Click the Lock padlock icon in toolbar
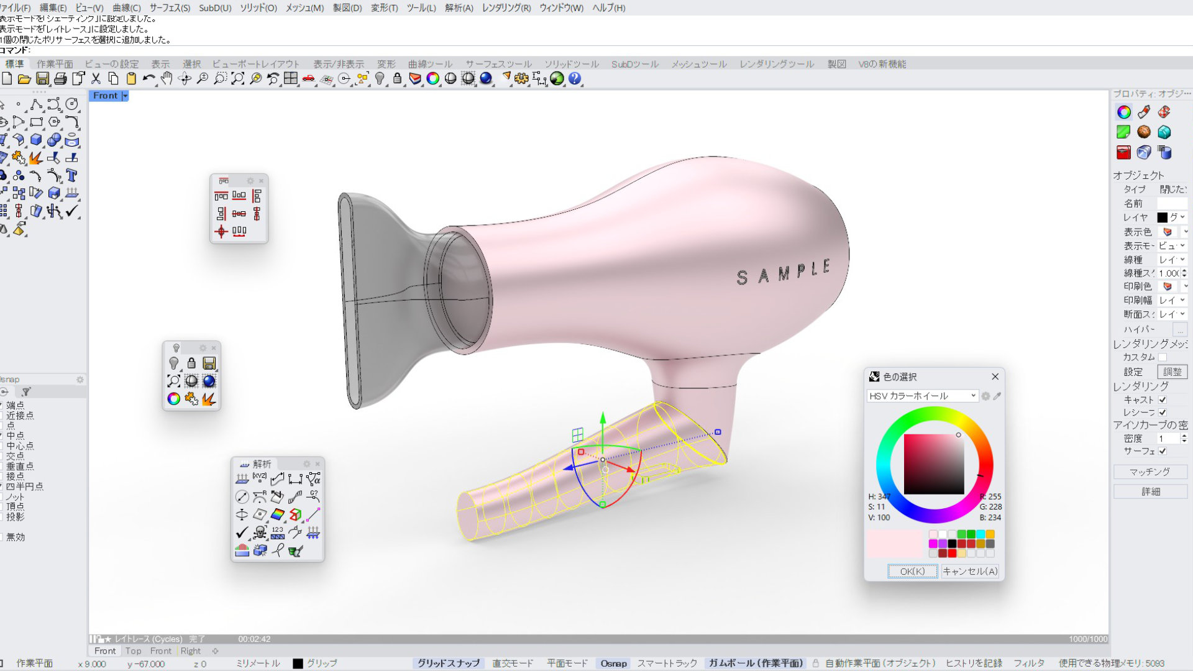Viewport: 1193px width, 671px height. pos(398,79)
